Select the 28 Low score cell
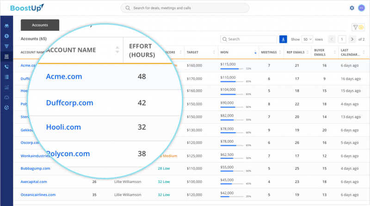Viewport: 370px width, 206px height. click(x=164, y=168)
